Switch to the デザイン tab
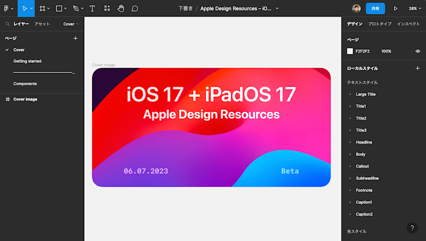Screen dimensions: 426x241 [x=355, y=24]
